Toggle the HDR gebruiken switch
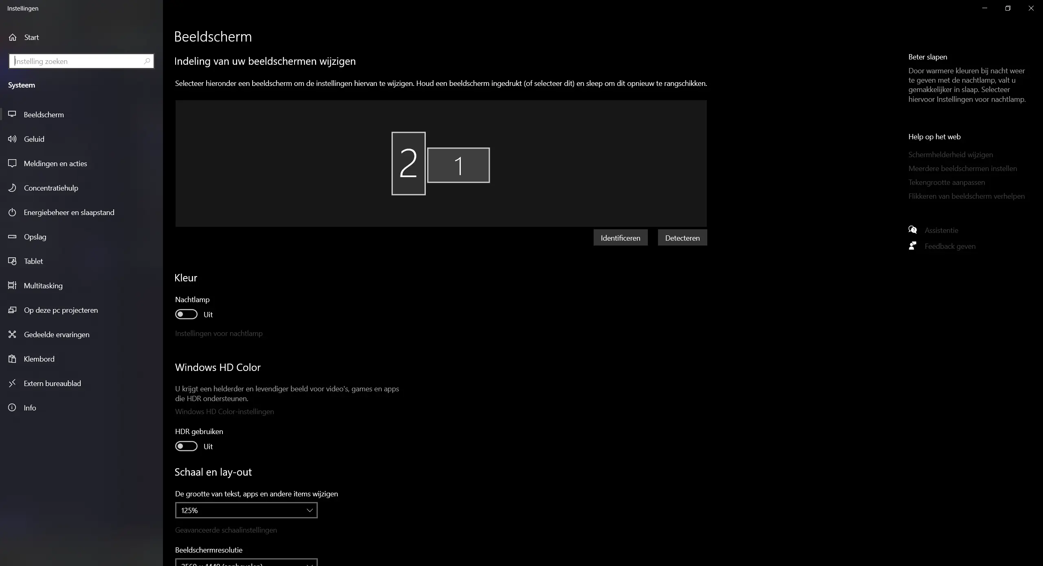Viewport: 1043px width, 566px height. [186, 446]
